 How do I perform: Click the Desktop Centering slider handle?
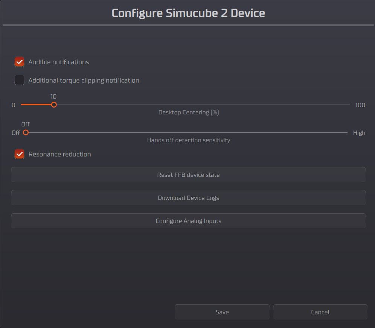tap(54, 105)
